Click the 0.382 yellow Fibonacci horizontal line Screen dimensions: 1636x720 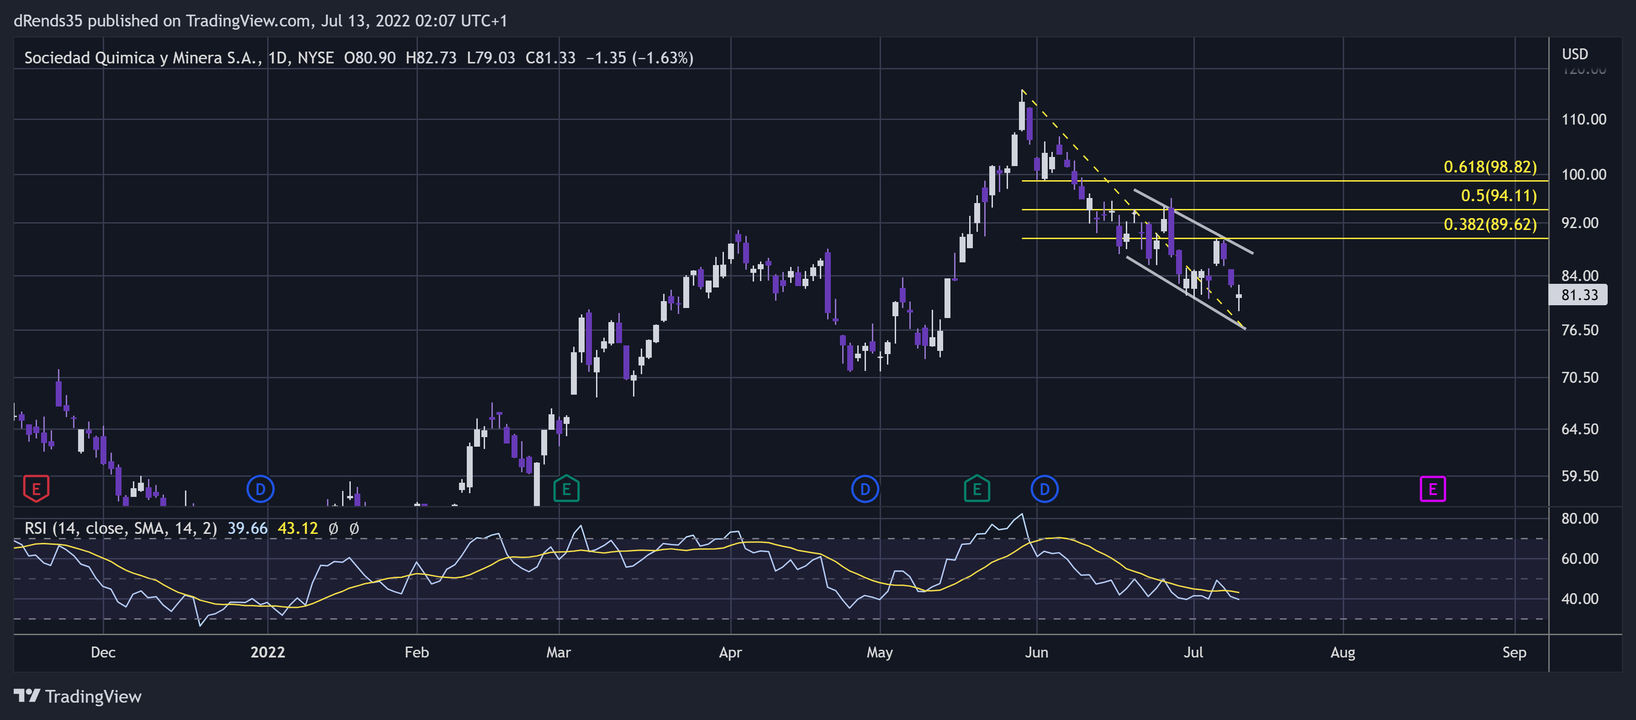coord(1285,239)
